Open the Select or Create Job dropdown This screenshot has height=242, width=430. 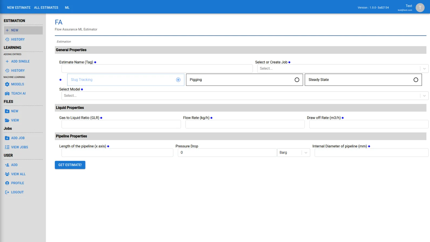424,69
